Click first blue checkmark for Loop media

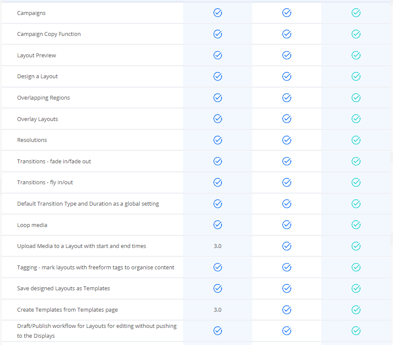tap(218, 225)
